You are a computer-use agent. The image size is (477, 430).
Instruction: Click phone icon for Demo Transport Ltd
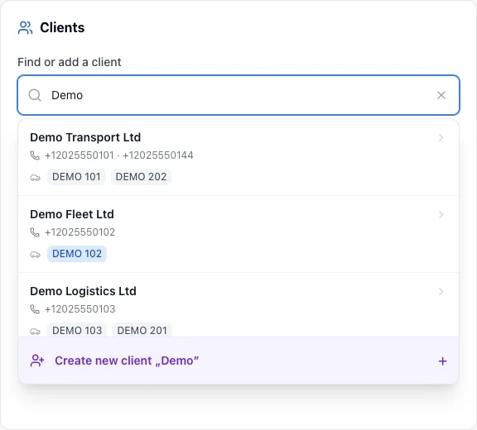(35, 155)
